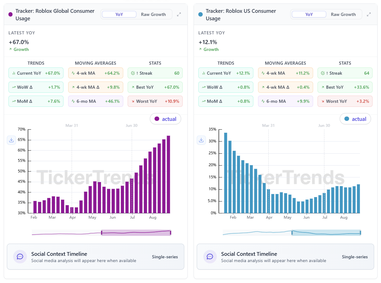Screen dimensions: 381x283
Task: Click the Global Social Context Timeline chat icon
Action: [20, 257]
